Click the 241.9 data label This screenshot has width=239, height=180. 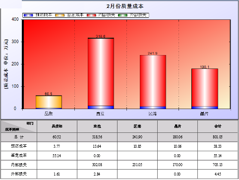coord(153,53)
